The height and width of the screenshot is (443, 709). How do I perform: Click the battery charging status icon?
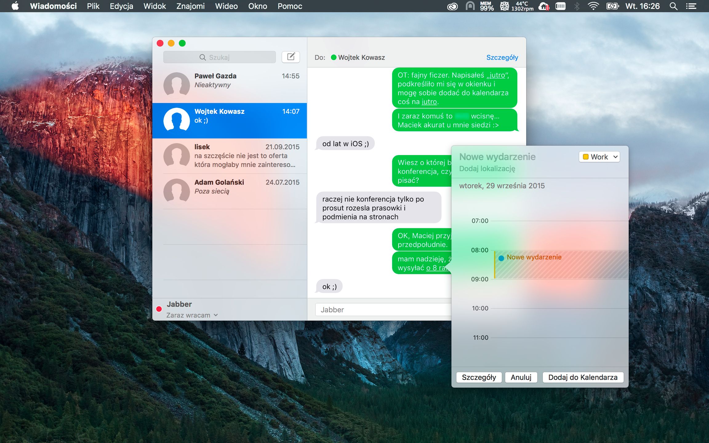[x=612, y=6]
